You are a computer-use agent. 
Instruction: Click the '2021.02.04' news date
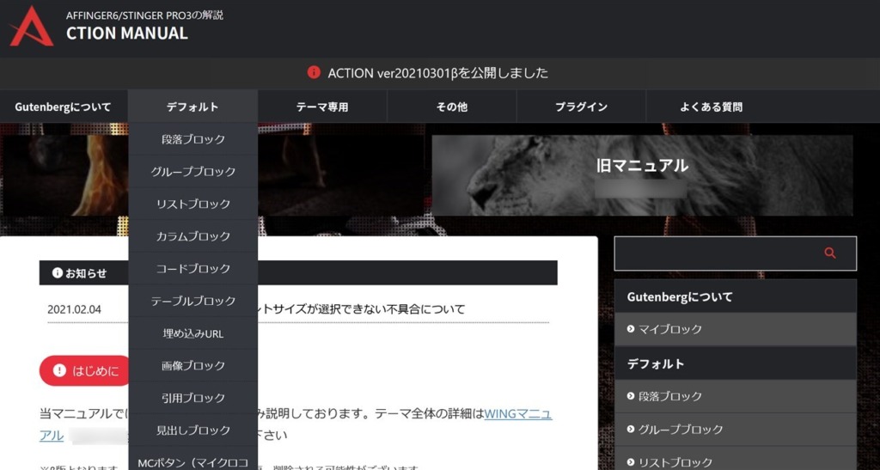point(74,309)
